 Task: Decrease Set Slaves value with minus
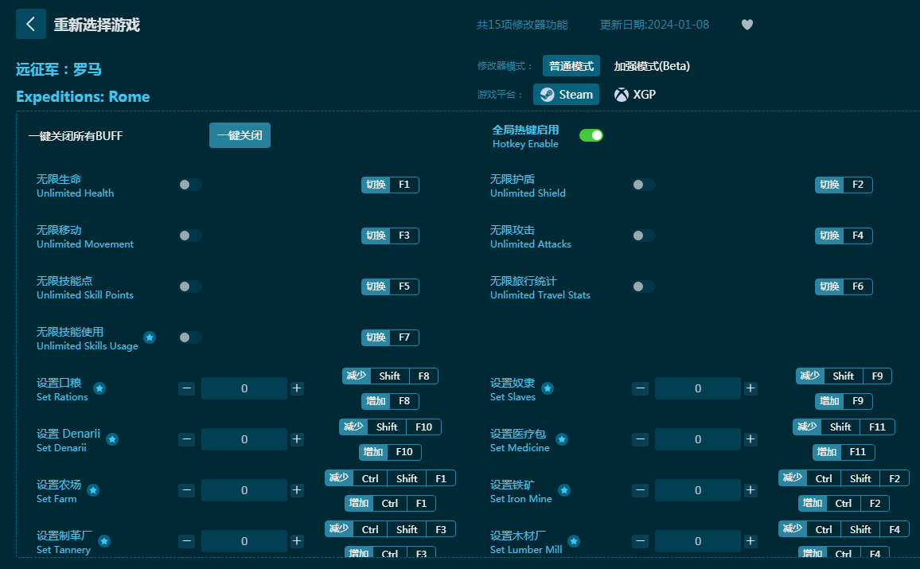[x=640, y=388]
